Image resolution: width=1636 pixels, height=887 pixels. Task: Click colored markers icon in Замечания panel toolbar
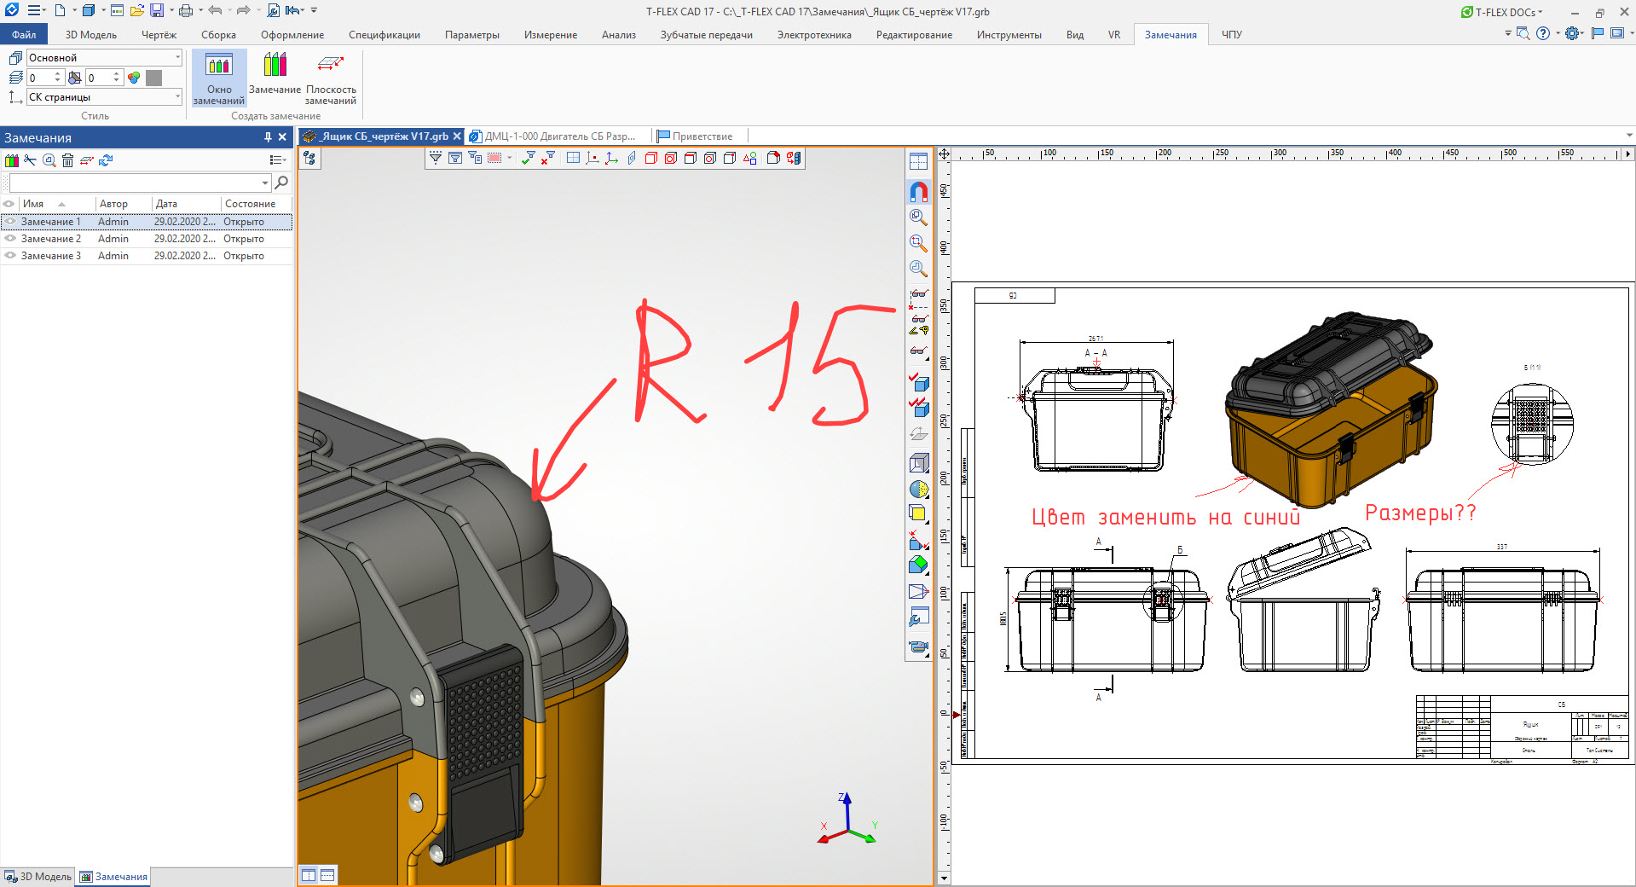tap(11, 160)
